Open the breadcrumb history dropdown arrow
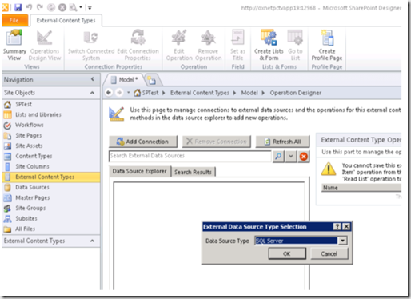Image resolution: width=411 pixels, height=299 pixels. [x=128, y=93]
